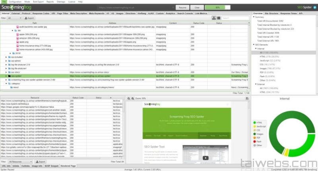
Task: Click Flash red legend swatch
Action: click(254, 142)
